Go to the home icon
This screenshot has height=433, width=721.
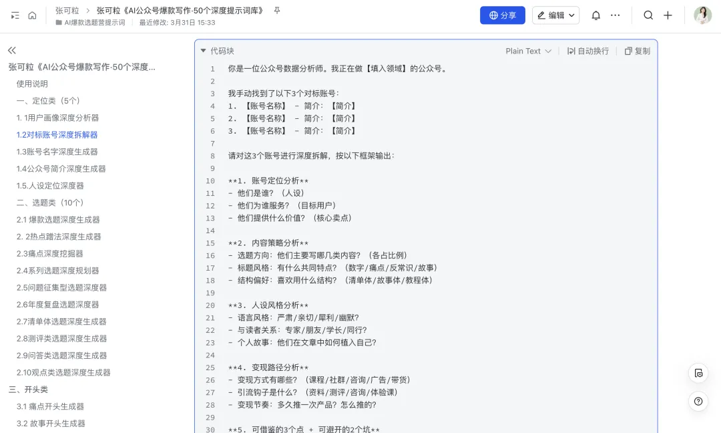[32, 15]
